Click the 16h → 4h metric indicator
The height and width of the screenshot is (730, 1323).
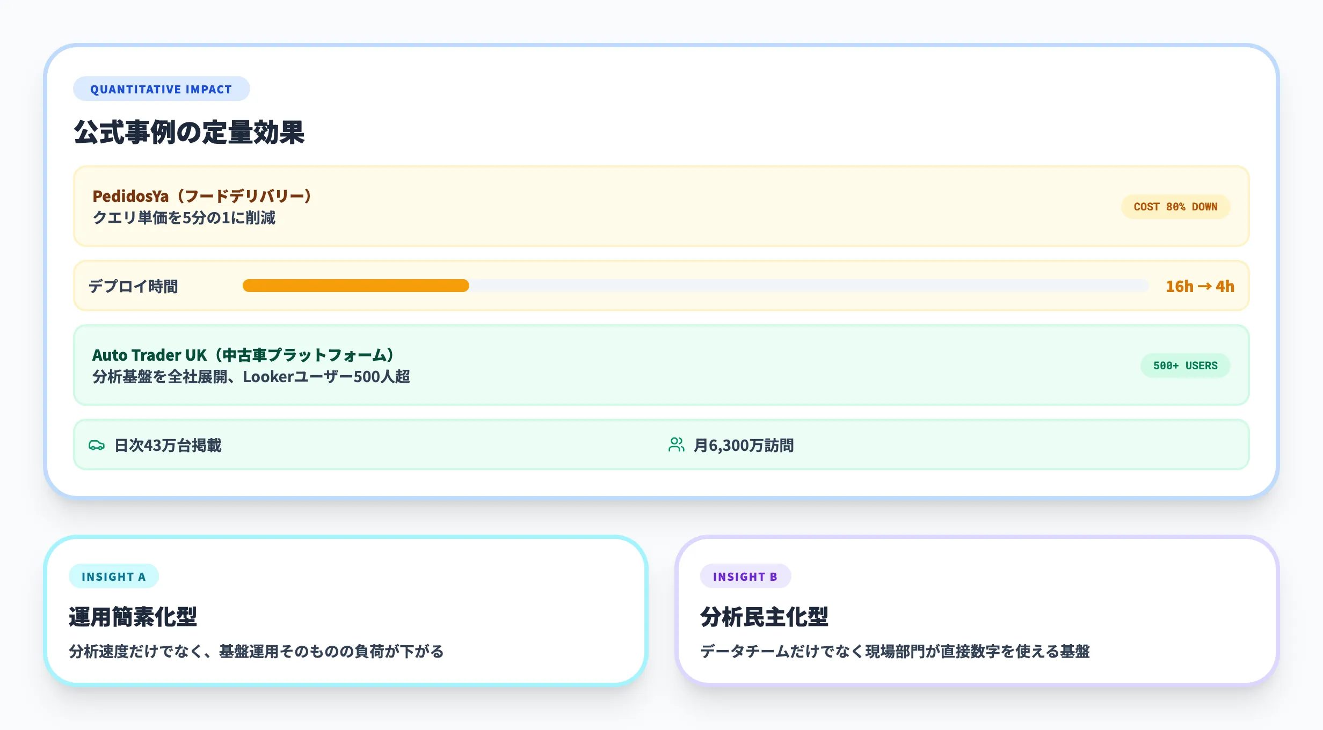pos(1200,286)
